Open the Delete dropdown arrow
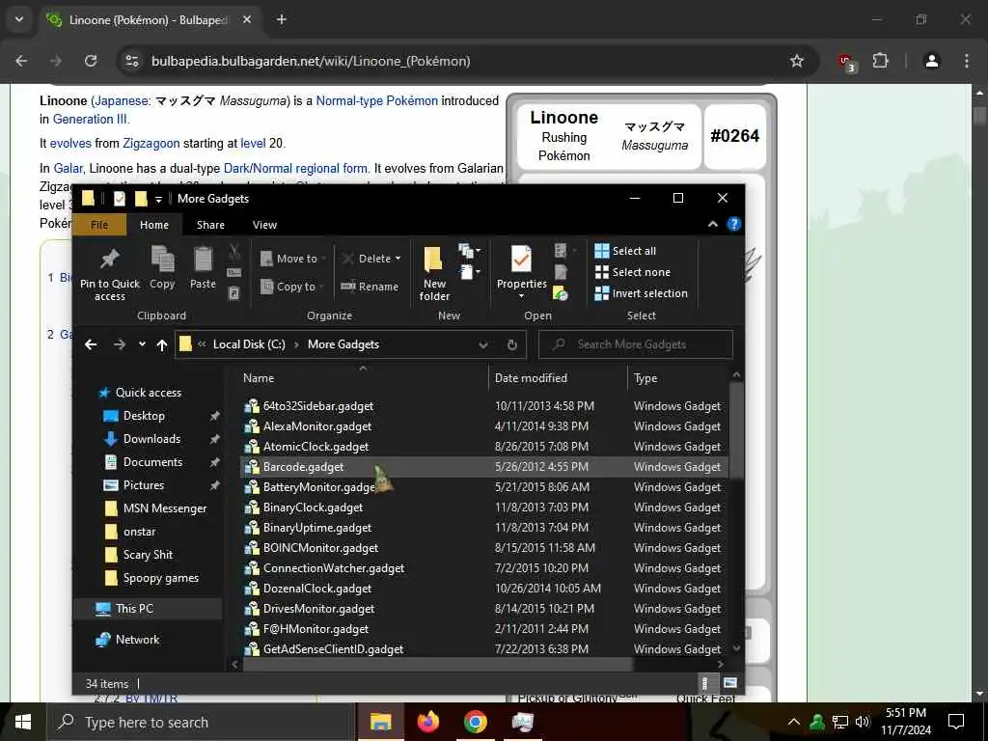Viewport: 988px width, 741px height. coord(398,259)
